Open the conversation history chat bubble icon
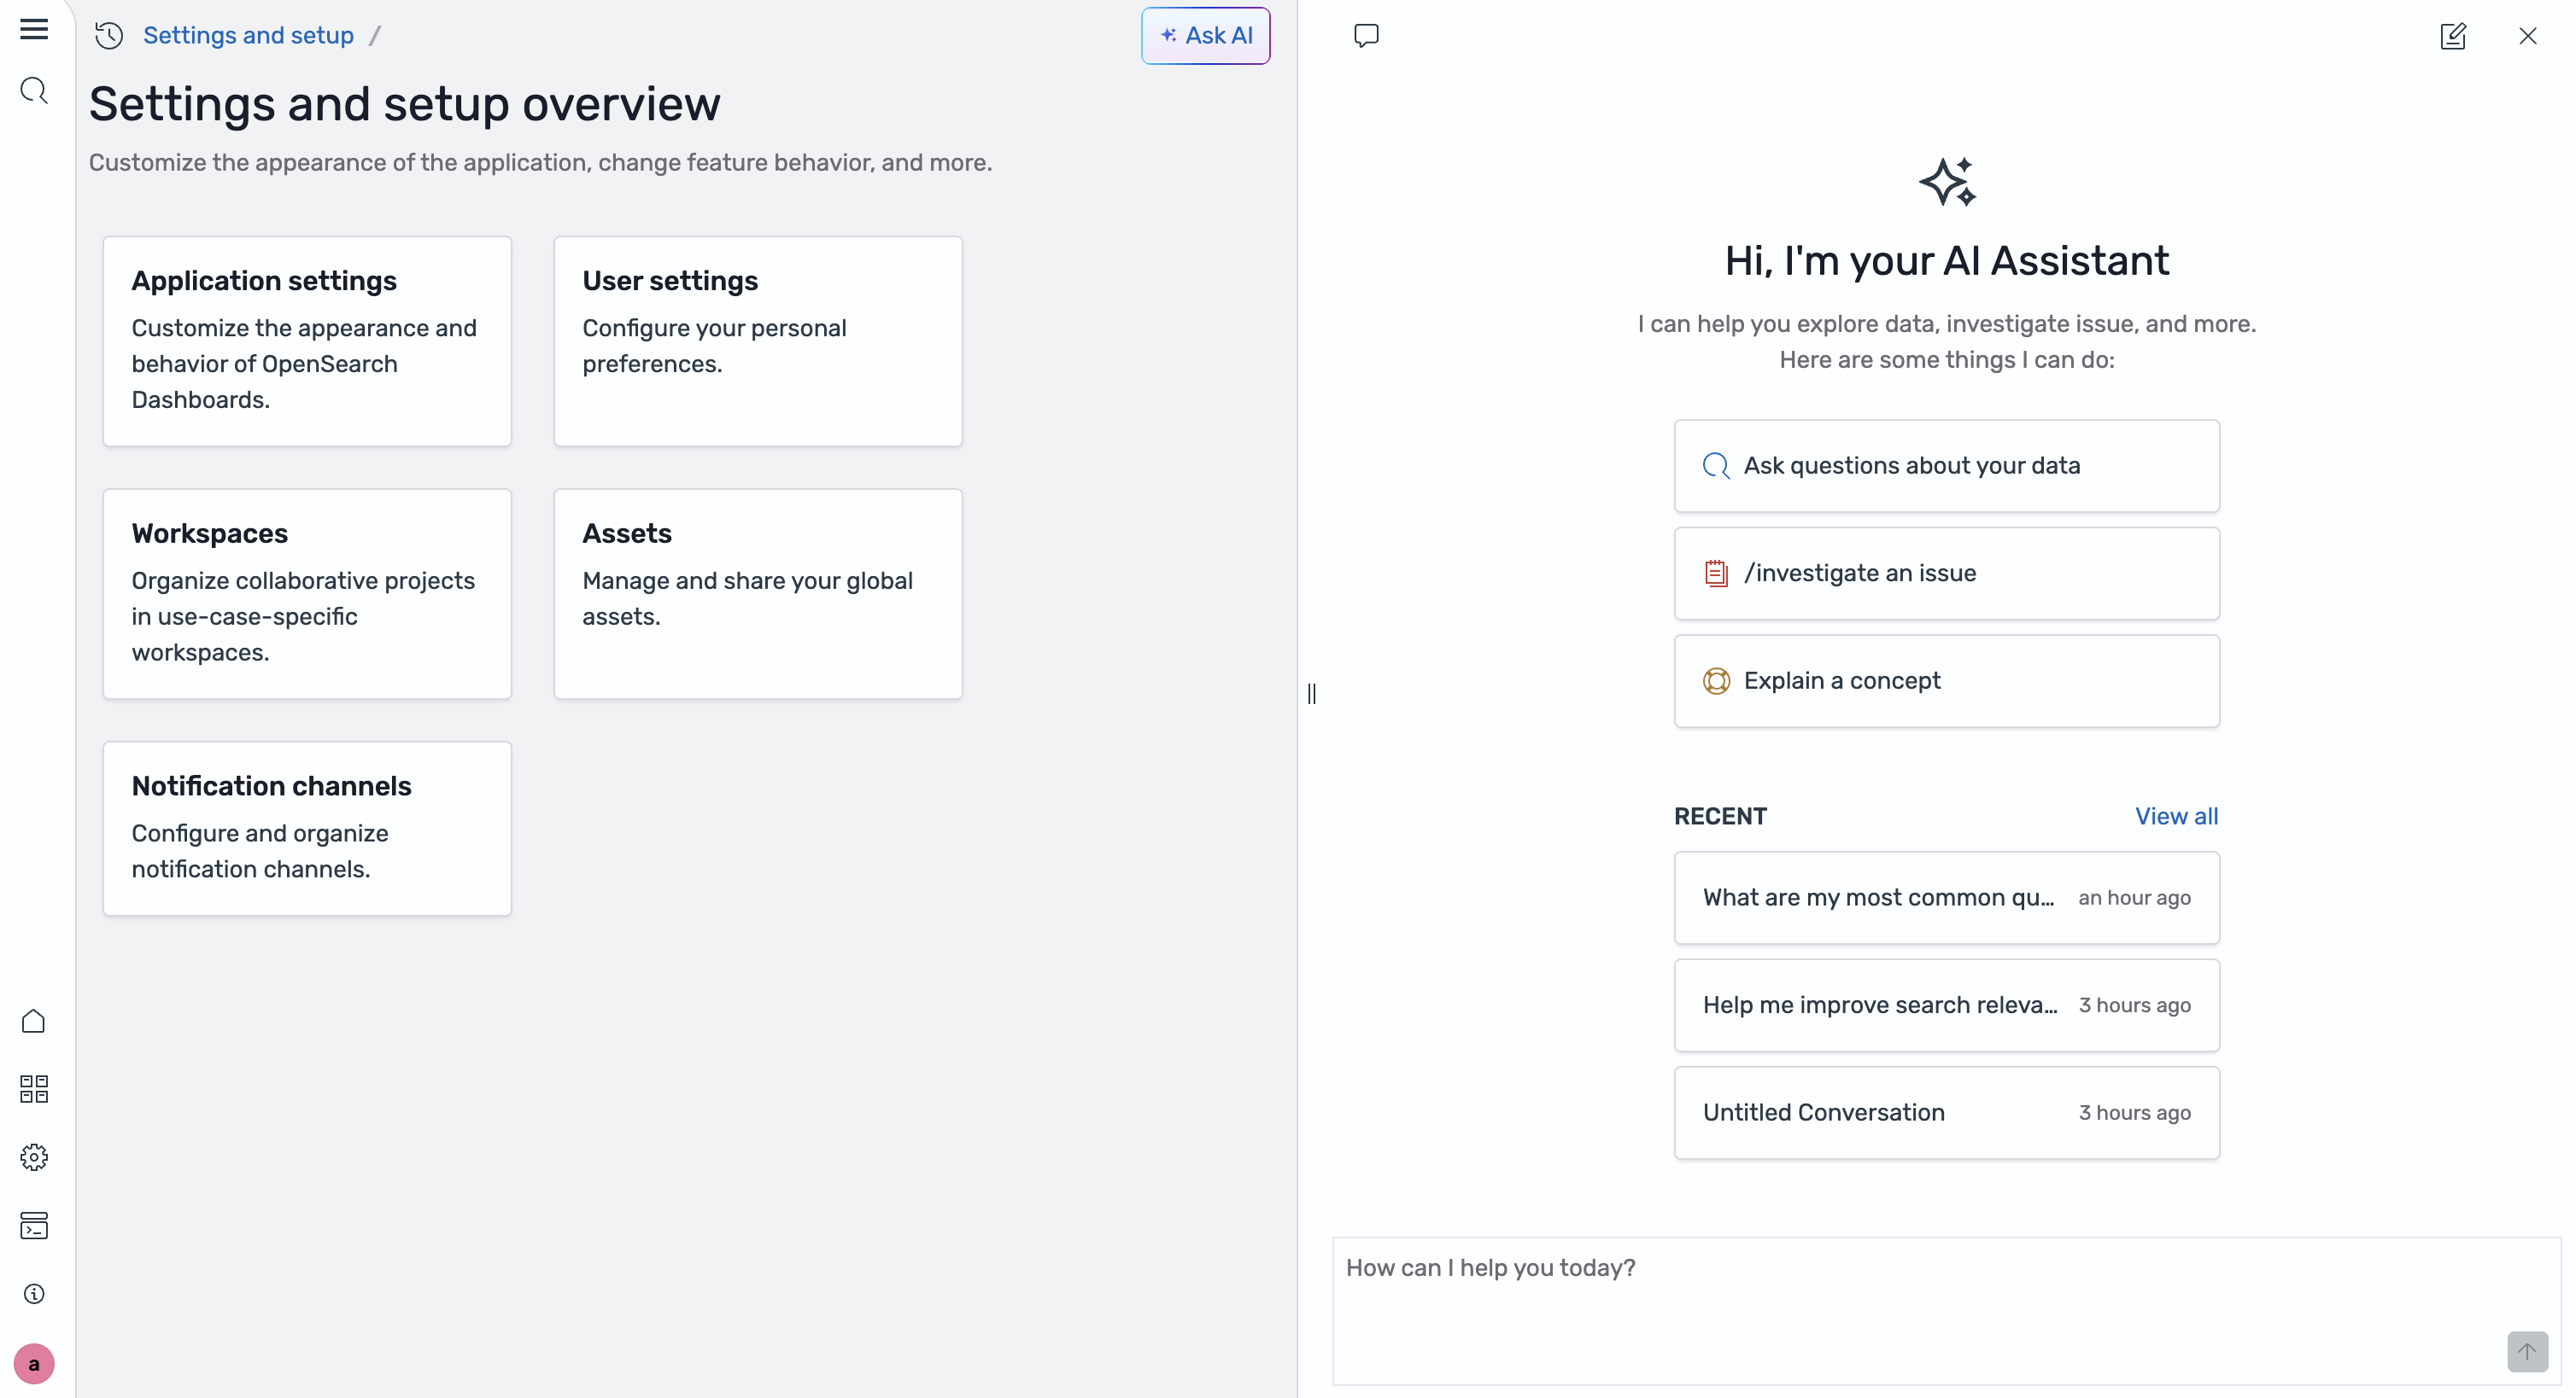2576x1398 pixels. coord(1366,36)
